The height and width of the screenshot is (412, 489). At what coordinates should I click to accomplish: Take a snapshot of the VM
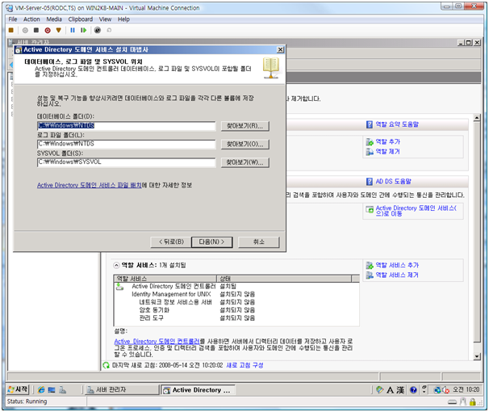coord(98,30)
